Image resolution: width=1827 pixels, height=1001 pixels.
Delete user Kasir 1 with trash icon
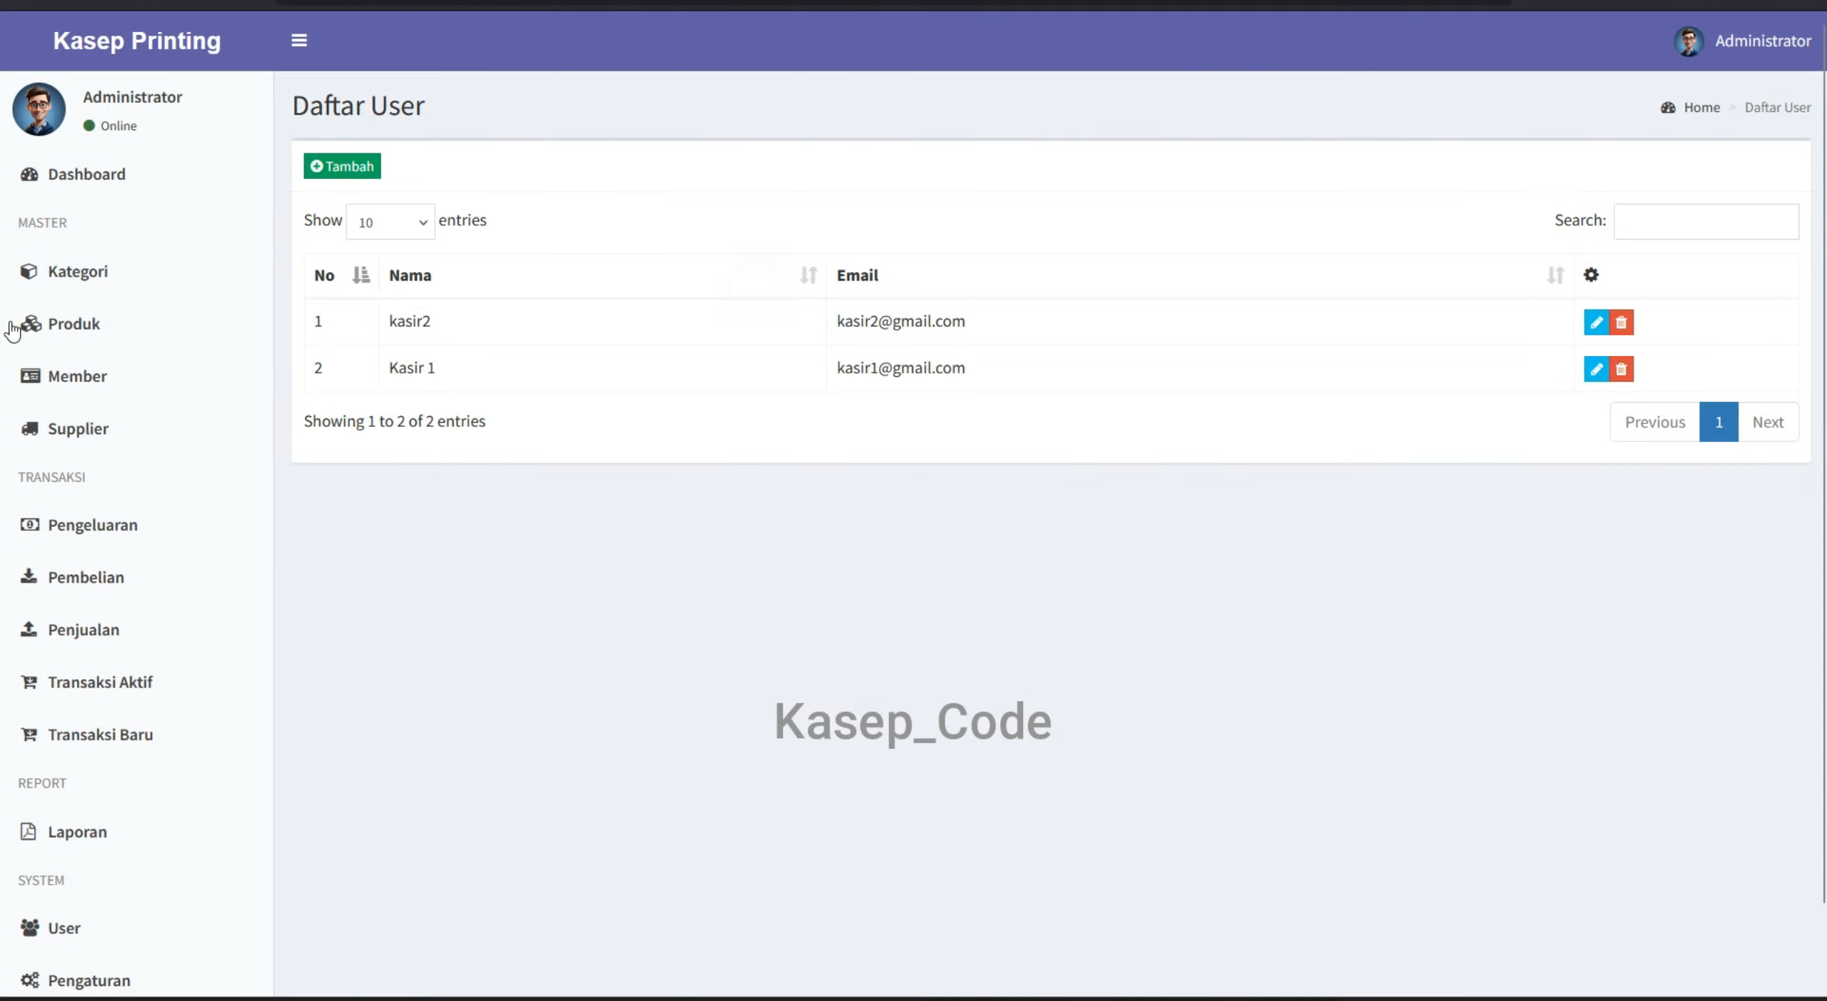pyautogui.click(x=1621, y=369)
